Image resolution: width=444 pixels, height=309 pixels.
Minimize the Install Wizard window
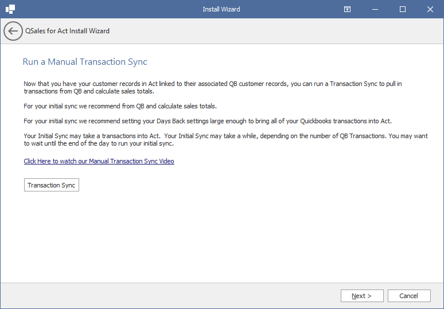375,9
